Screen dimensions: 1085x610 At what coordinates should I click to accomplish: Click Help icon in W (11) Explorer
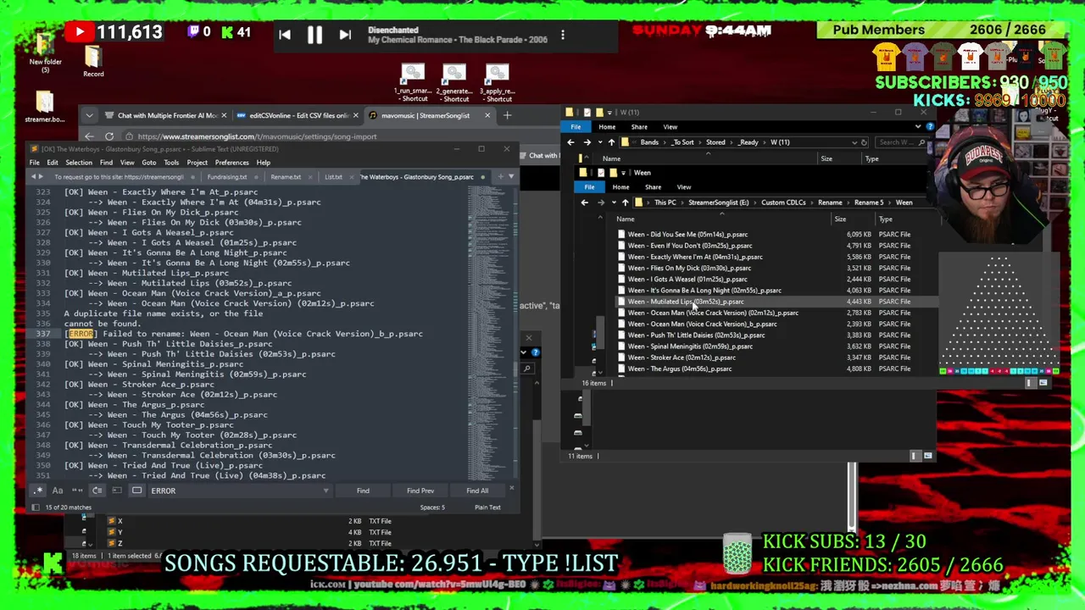pyautogui.click(x=929, y=127)
